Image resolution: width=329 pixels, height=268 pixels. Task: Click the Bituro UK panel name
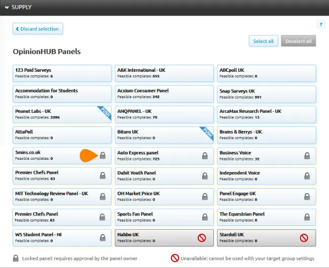click(128, 132)
